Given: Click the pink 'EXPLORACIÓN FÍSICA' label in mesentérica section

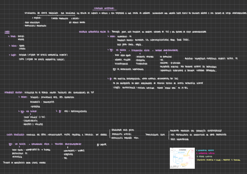Looking at the screenshot, I should [x=140, y=50].
